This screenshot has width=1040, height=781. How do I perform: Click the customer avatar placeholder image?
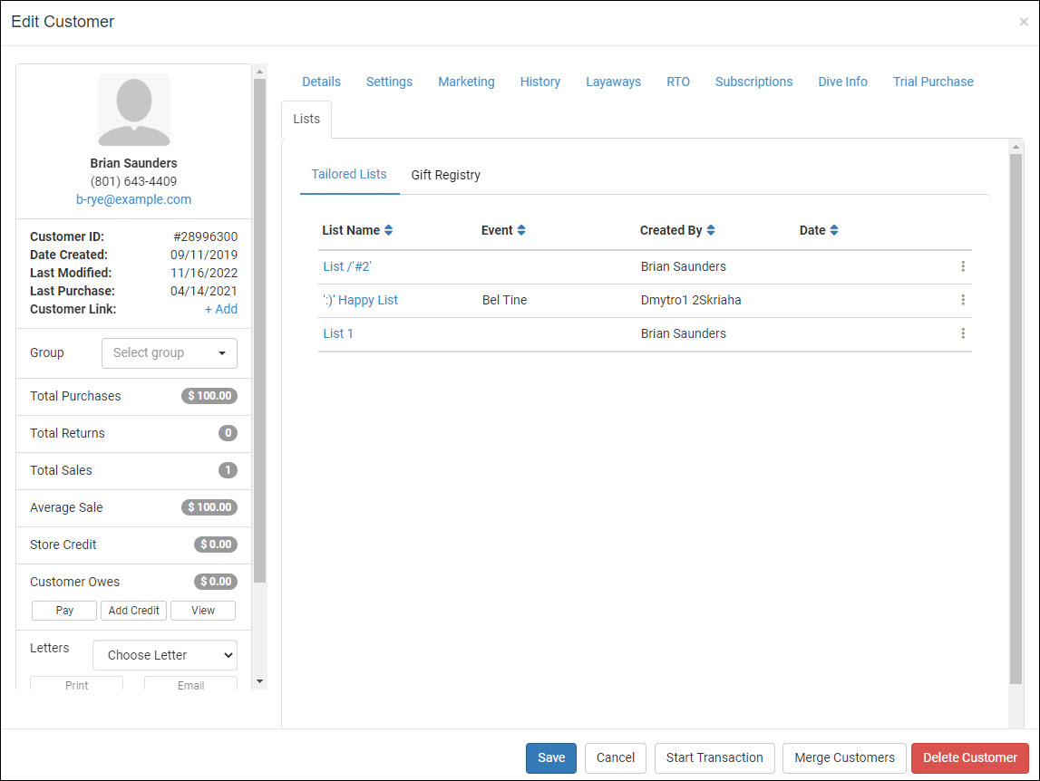point(133,109)
